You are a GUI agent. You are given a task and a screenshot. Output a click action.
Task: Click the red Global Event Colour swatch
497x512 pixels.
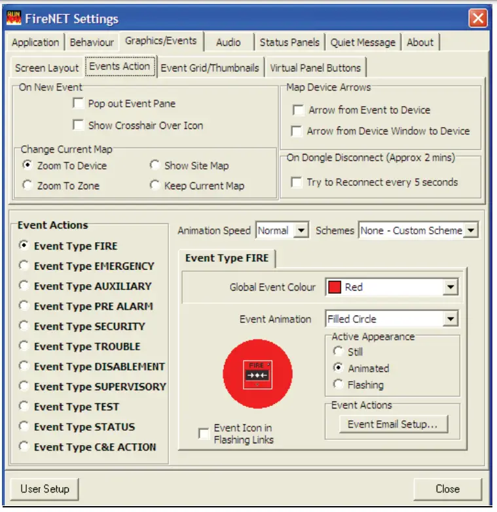pos(335,287)
